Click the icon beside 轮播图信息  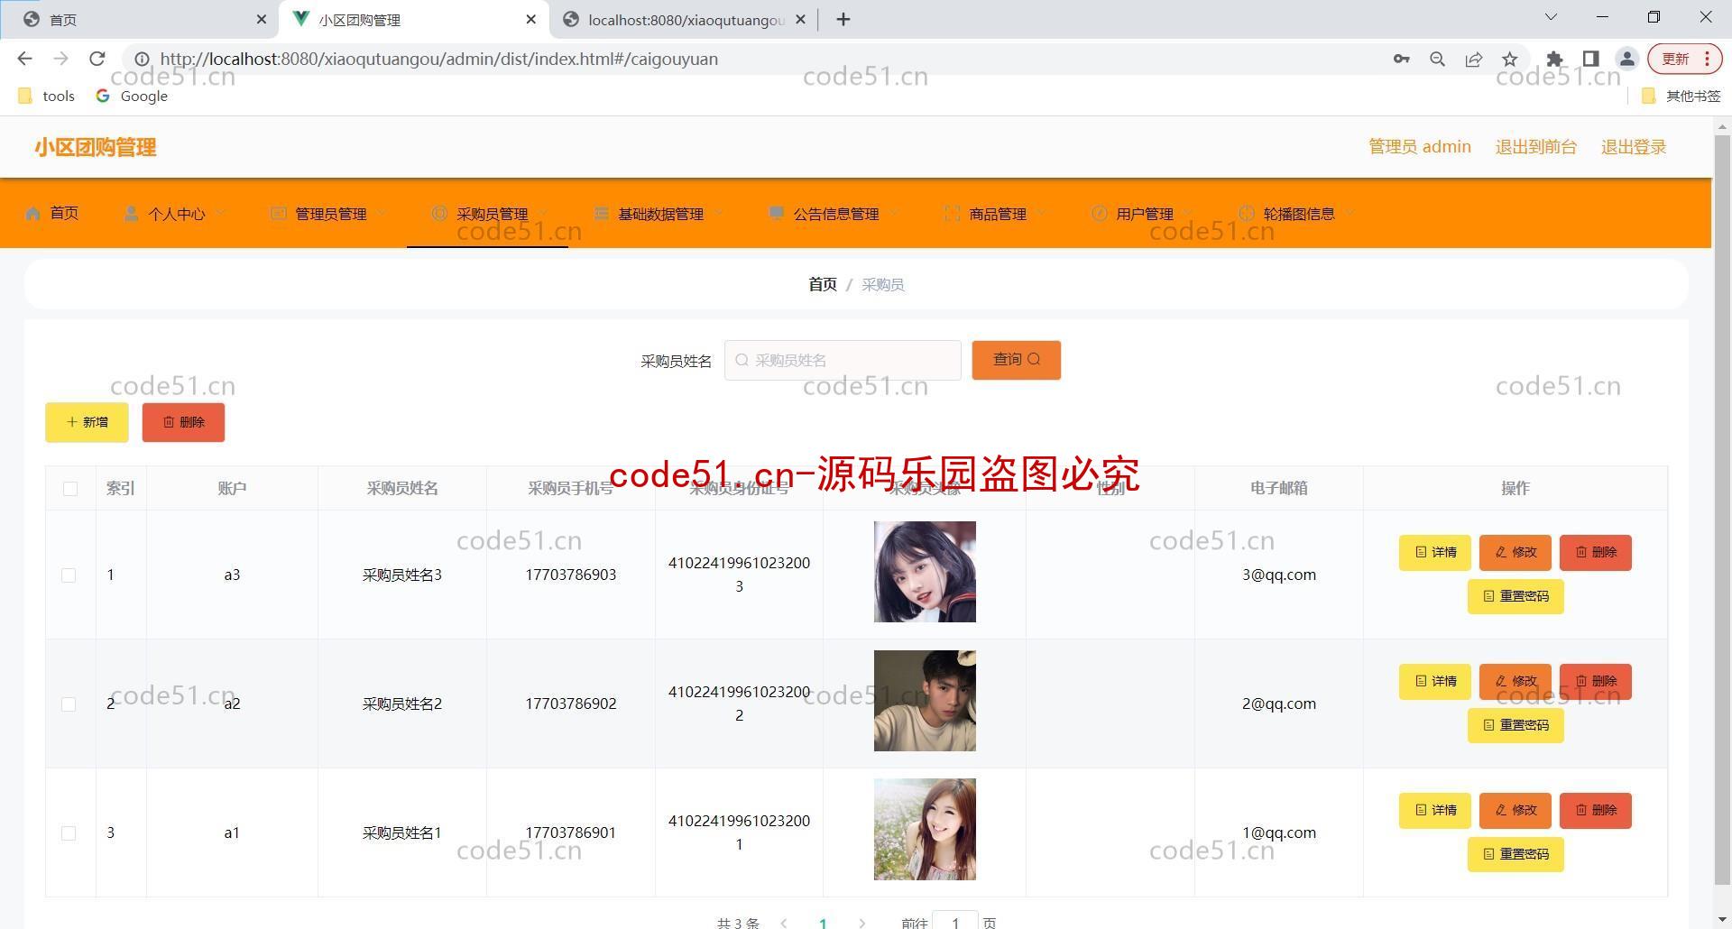[x=1247, y=214]
